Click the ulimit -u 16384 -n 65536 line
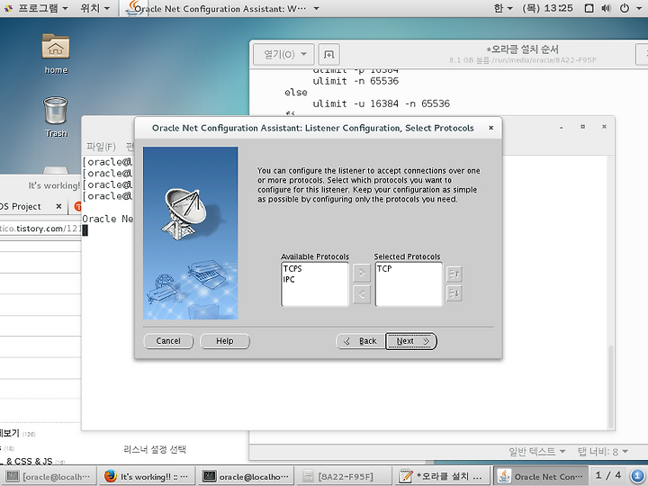 click(x=381, y=103)
